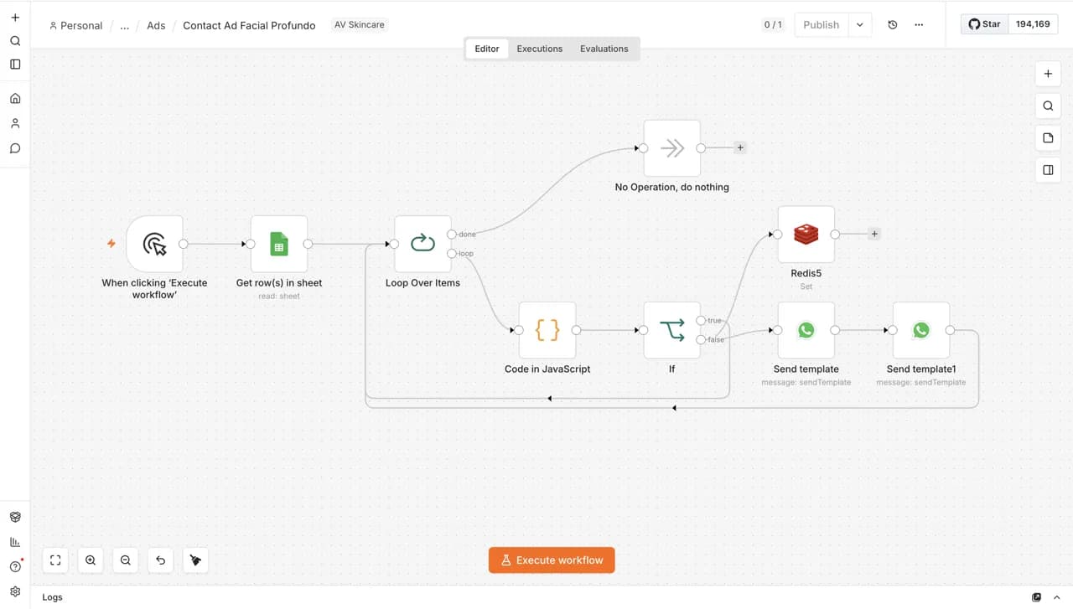The height and width of the screenshot is (609, 1073).
Task: Expand the Logs panel chevron
Action: (1057, 597)
